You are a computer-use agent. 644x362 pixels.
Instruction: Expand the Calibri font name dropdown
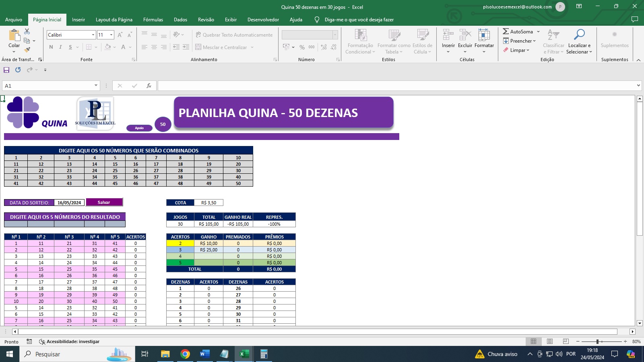93,35
